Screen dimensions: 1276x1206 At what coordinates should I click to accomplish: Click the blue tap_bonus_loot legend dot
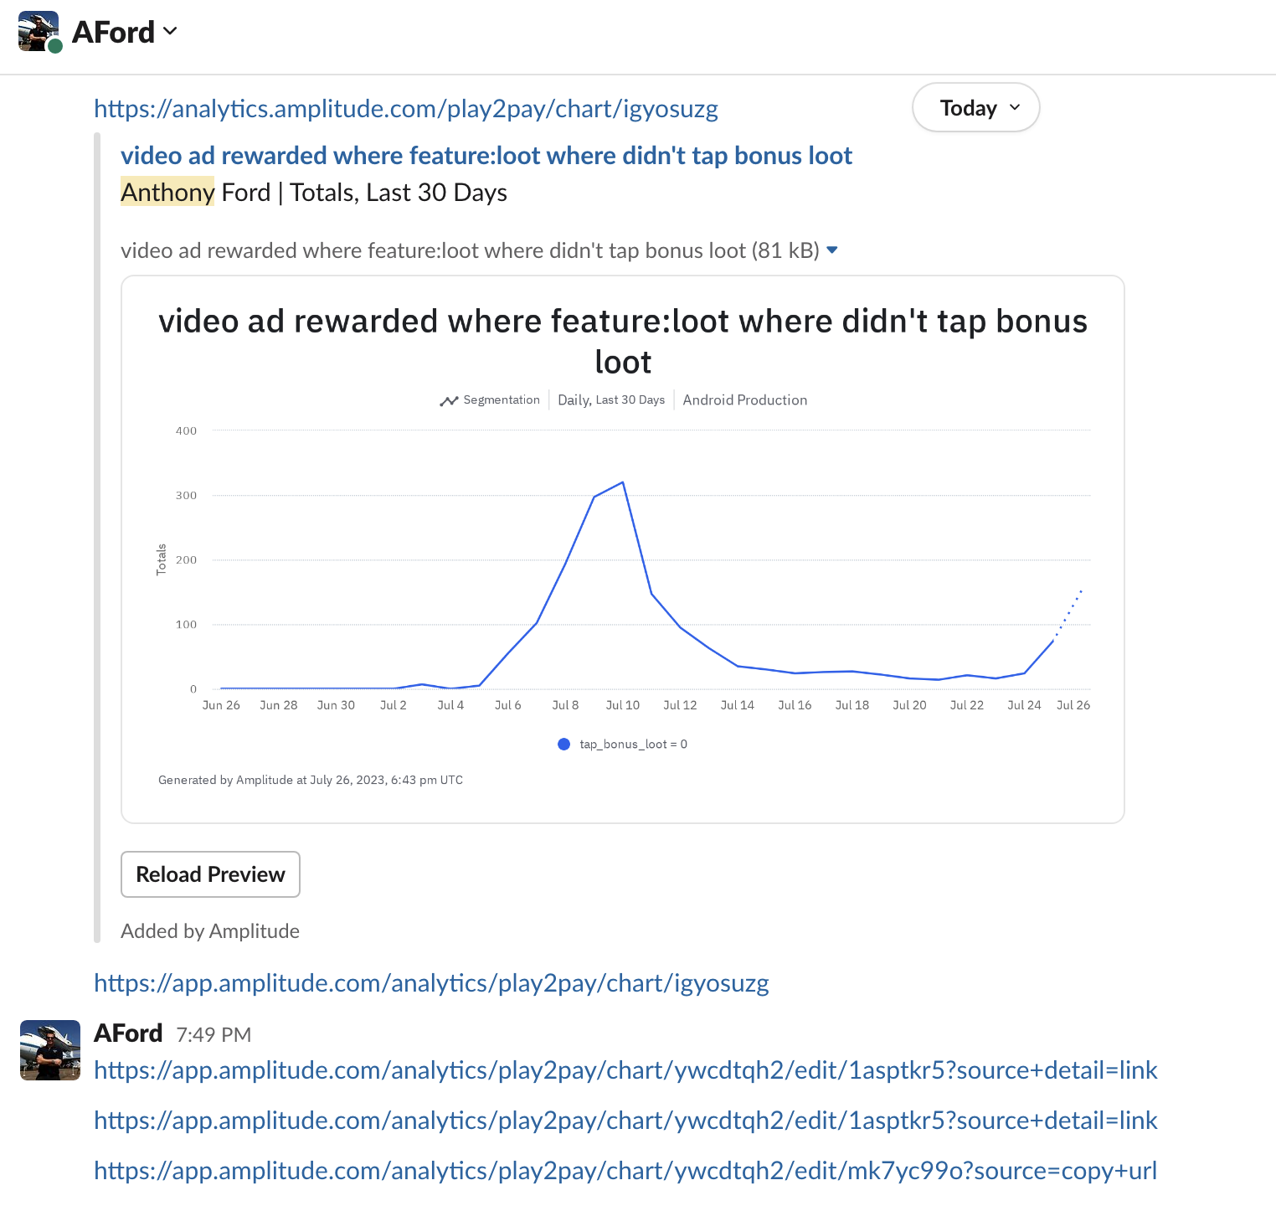(x=564, y=745)
